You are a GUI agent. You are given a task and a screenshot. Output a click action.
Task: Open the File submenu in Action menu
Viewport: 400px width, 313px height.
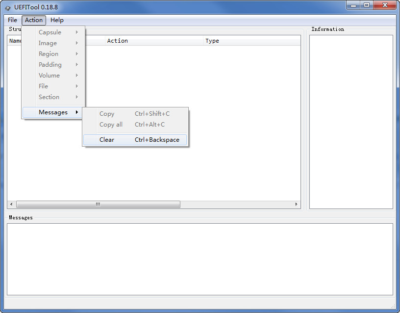[53, 86]
